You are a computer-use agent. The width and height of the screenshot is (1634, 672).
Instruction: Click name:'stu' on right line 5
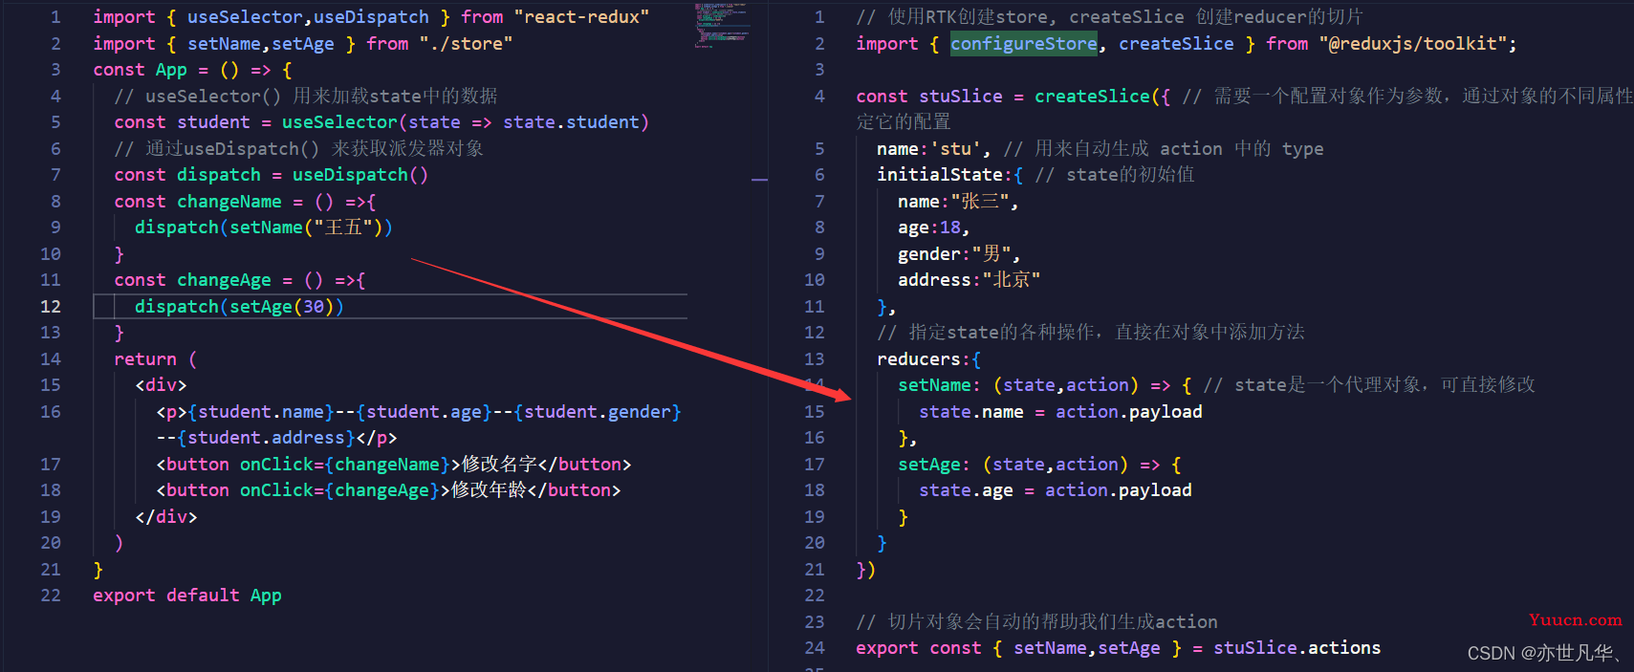coord(929,149)
